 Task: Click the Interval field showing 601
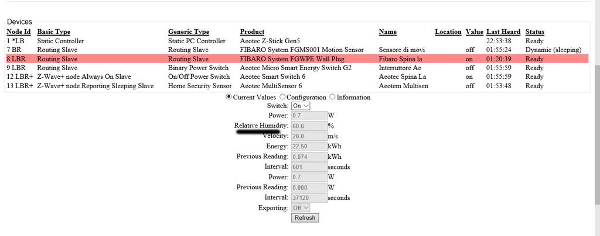click(x=309, y=166)
